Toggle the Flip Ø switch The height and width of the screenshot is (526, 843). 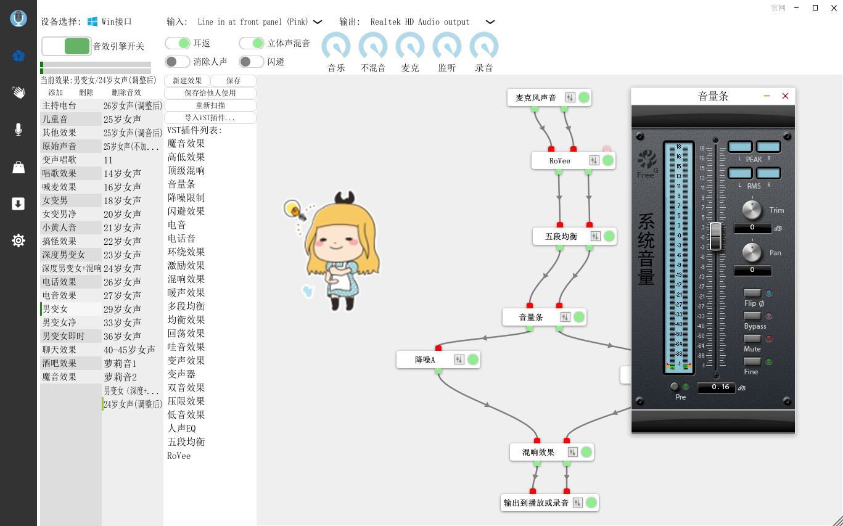(752, 293)
